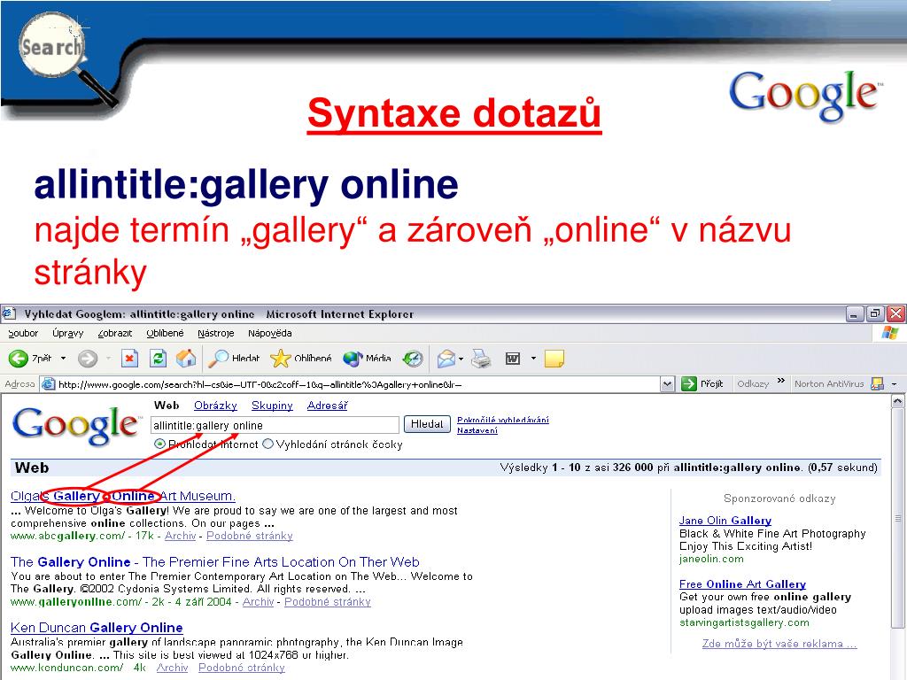Click the vertical scrollbar up arrow

point(897,401)
